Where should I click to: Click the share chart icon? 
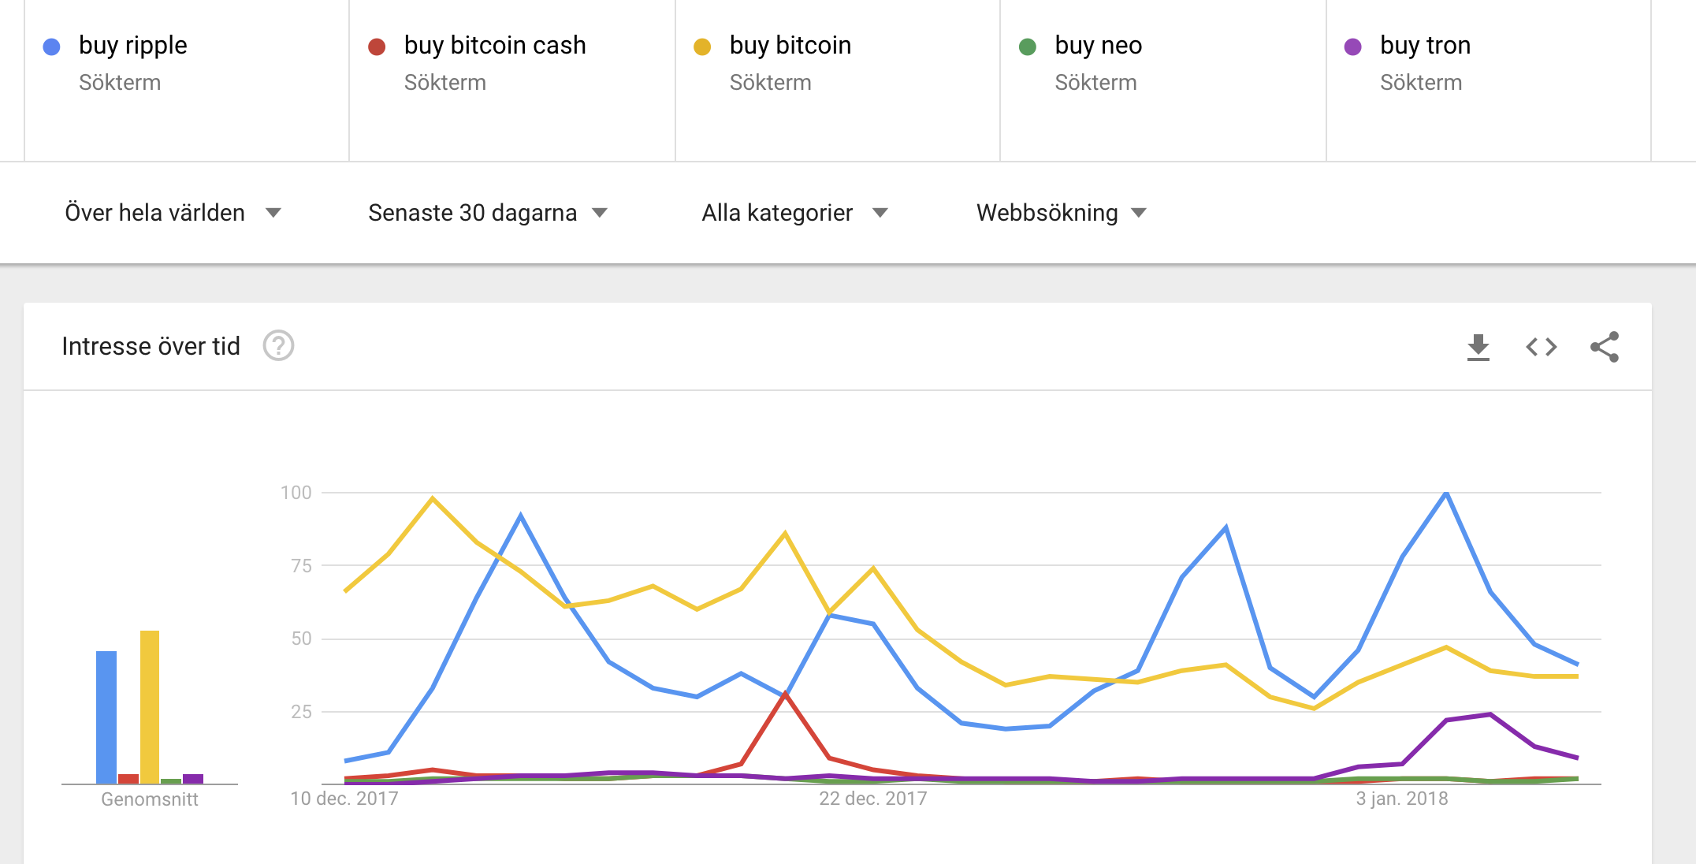tap(1605, 347)
